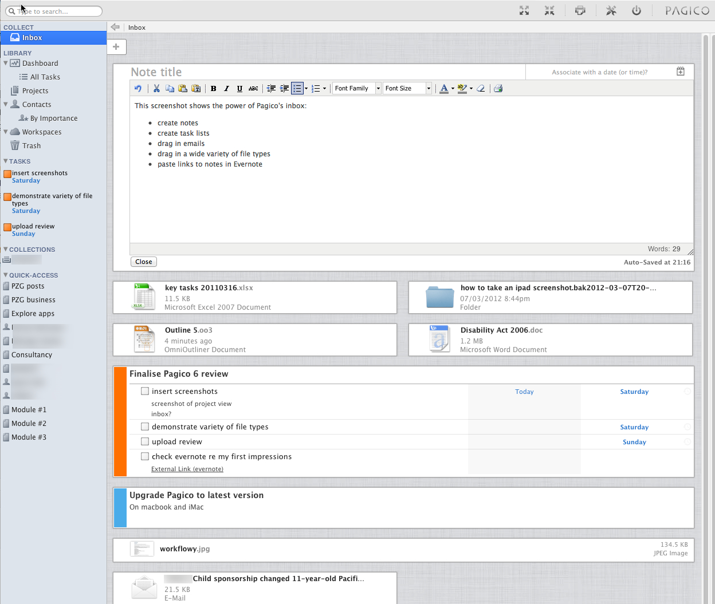The height and width of the screenshot is (604, 715).
Task: Open preferences with the wrench tools icon
Action: coord(611,10)
